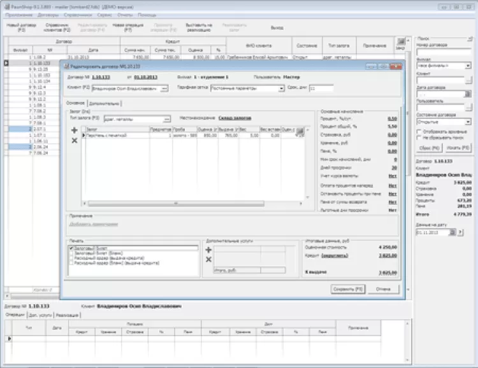
Task: Expand the Тип залога dropdown
Action: click(x=167, y=118)
